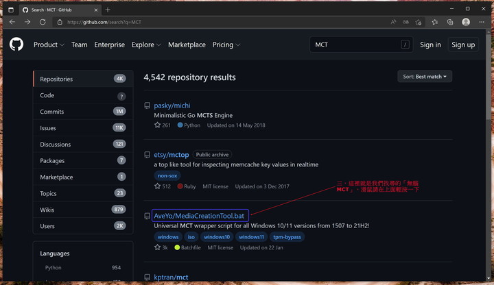Select the Users search filter
The height and width of the screenshot is (285, 494).
point(83,226)
